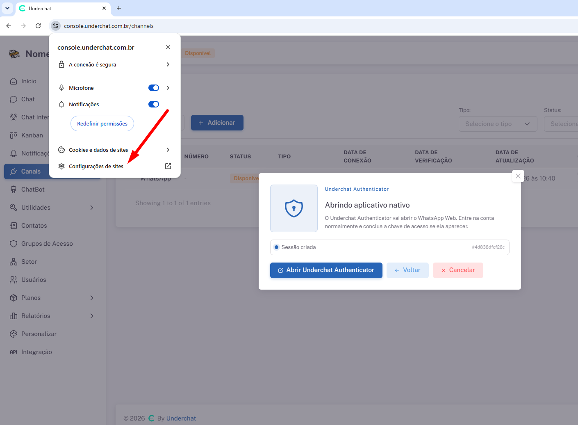578x425 pixels.
Task: Click the Voltar button
Action: (x=407, y=270)
